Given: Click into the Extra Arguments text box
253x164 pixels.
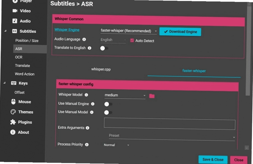Looking at the screenshot, I should click(x=170, y=124).
